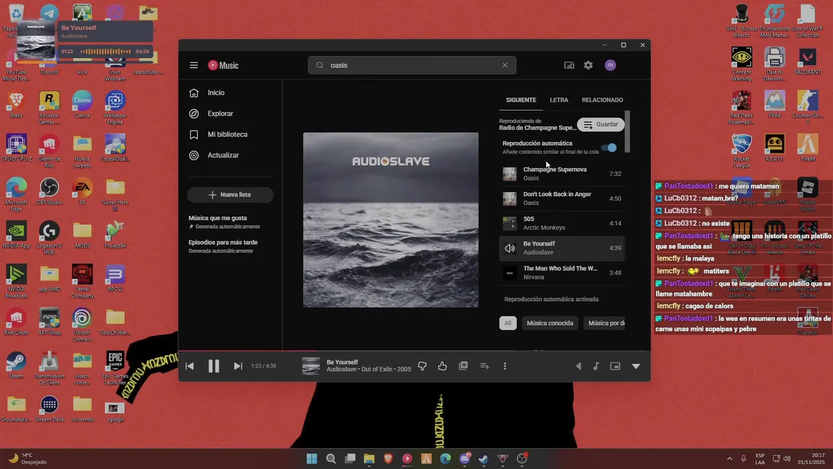Clear the search box with the X icon
Viewport: 833px width, 469px height.
[504, 65]
